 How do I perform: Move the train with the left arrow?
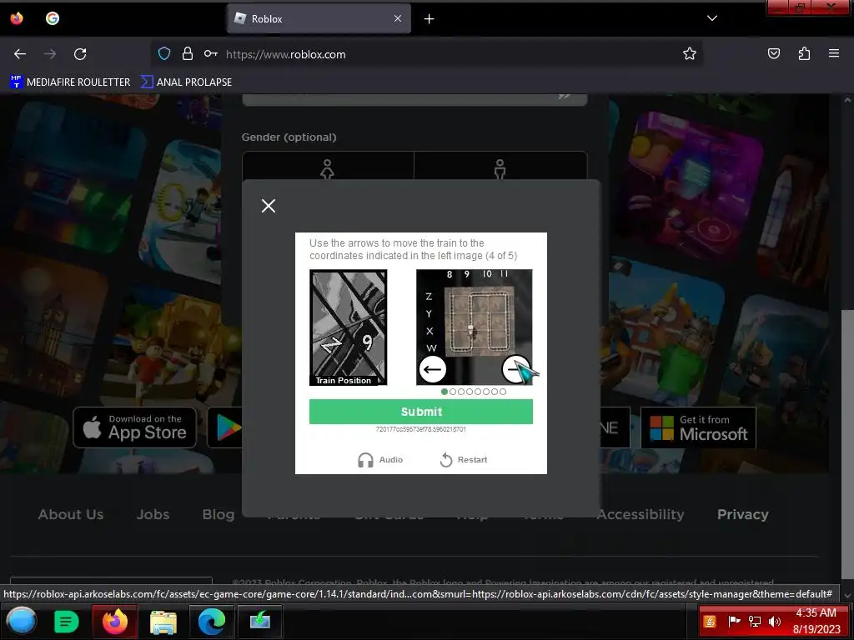[433, 369]
